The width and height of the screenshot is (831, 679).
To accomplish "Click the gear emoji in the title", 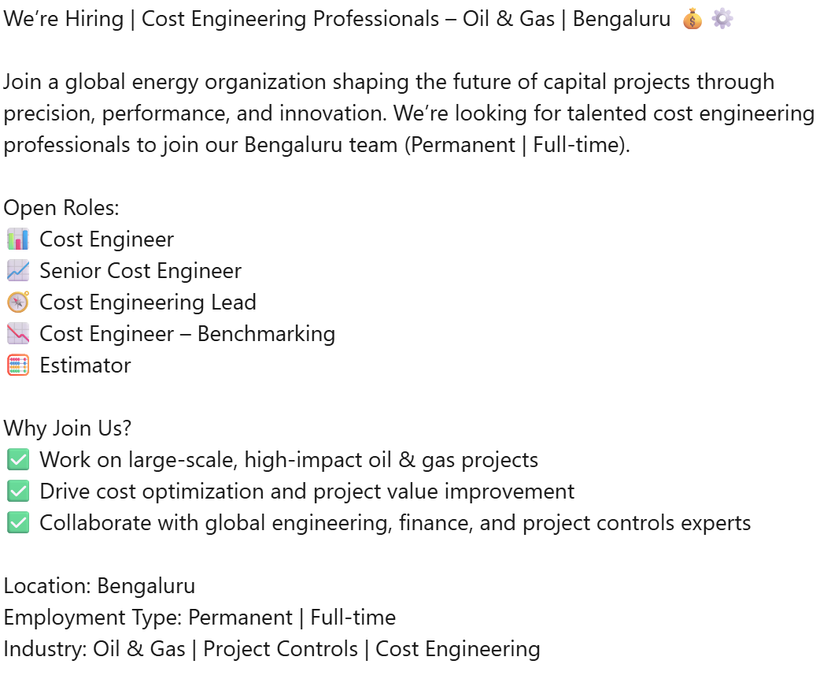I will (x=722, y=19).
